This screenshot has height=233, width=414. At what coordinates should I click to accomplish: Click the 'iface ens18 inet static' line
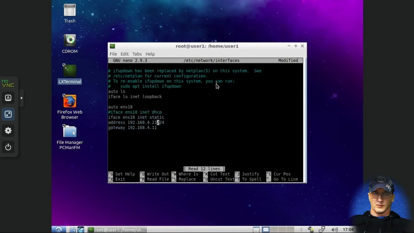point(136,117)
